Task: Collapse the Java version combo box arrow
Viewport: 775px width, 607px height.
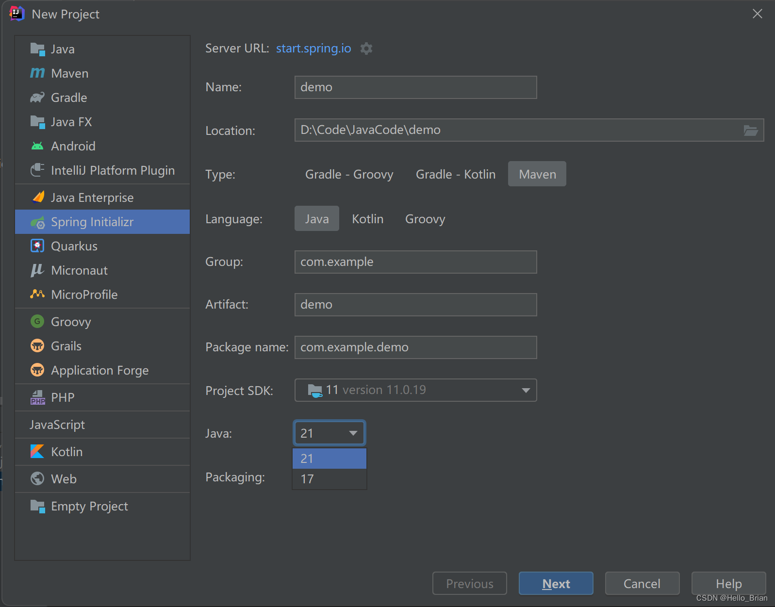Action: pyautogui.click(x=353, y=433)
